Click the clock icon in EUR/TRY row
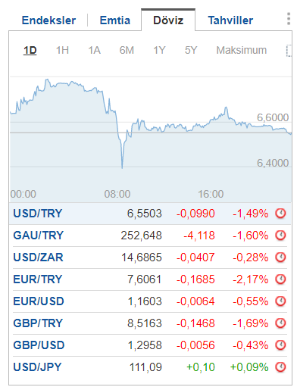297x387 pixels. 280,279
